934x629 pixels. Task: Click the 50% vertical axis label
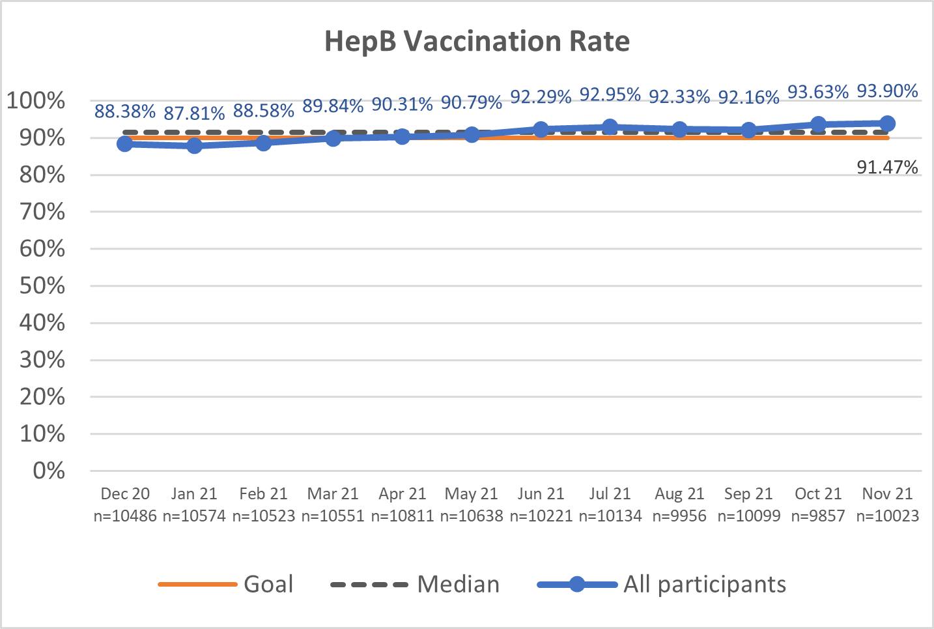tap(42, 285)
